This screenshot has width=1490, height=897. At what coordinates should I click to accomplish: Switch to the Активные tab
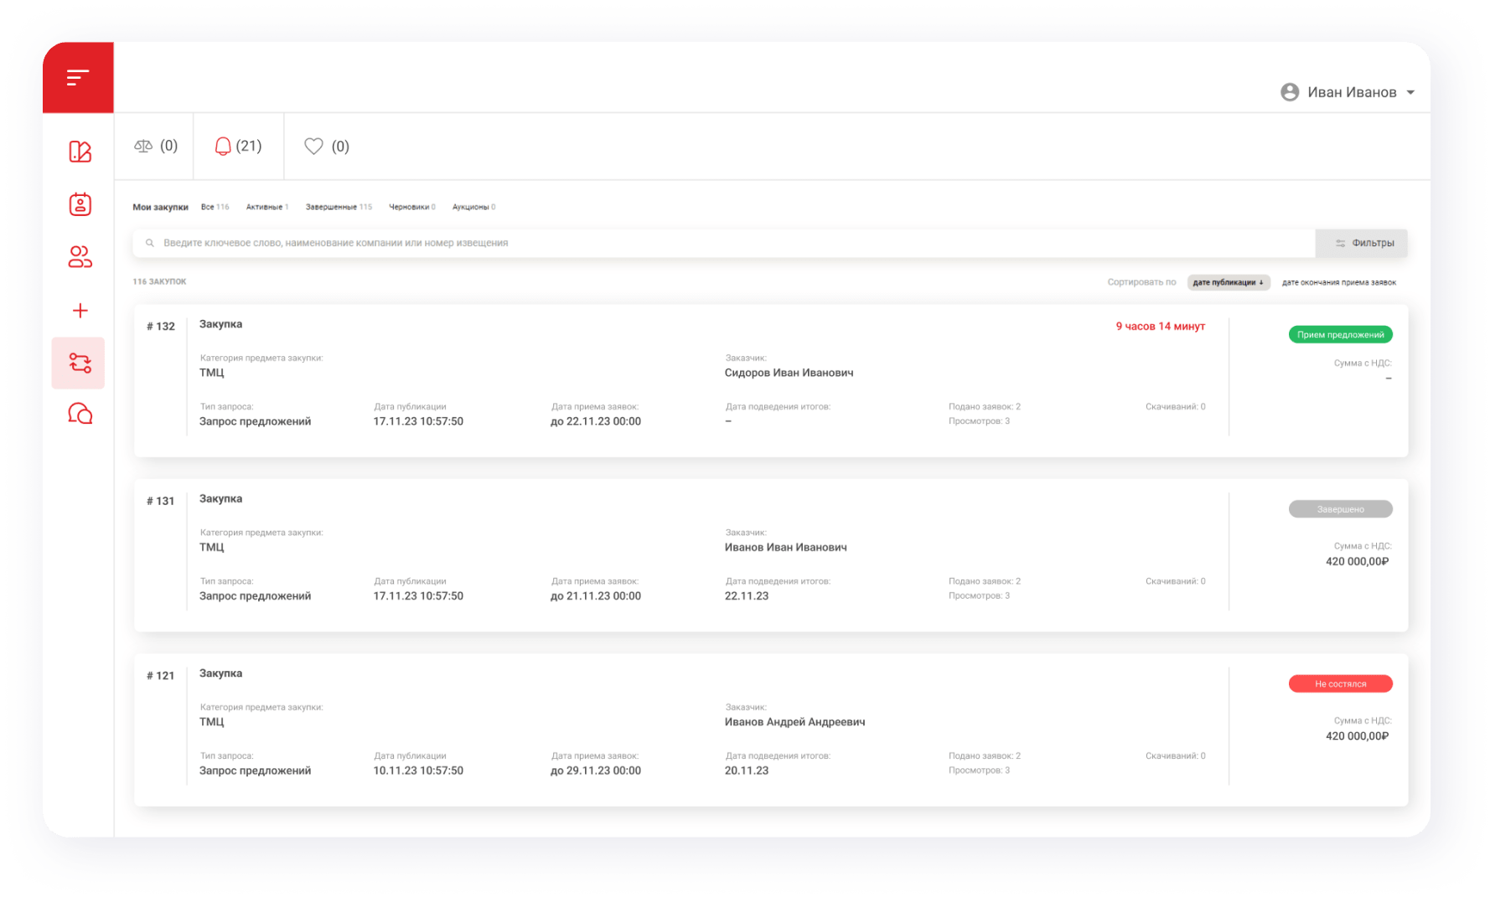pyautogui.click(x=266, y=207)
